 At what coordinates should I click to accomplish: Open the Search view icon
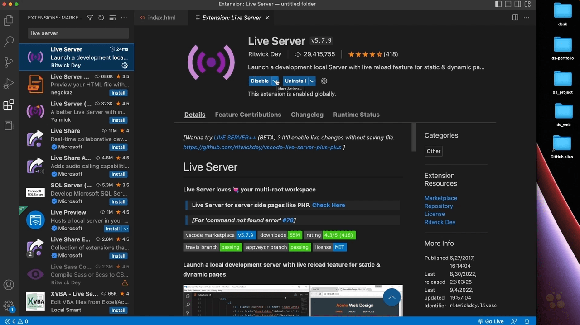(9, 42)
